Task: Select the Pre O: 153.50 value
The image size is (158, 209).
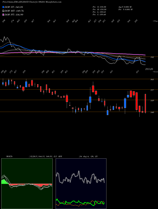Action: [x=99, y=7]
